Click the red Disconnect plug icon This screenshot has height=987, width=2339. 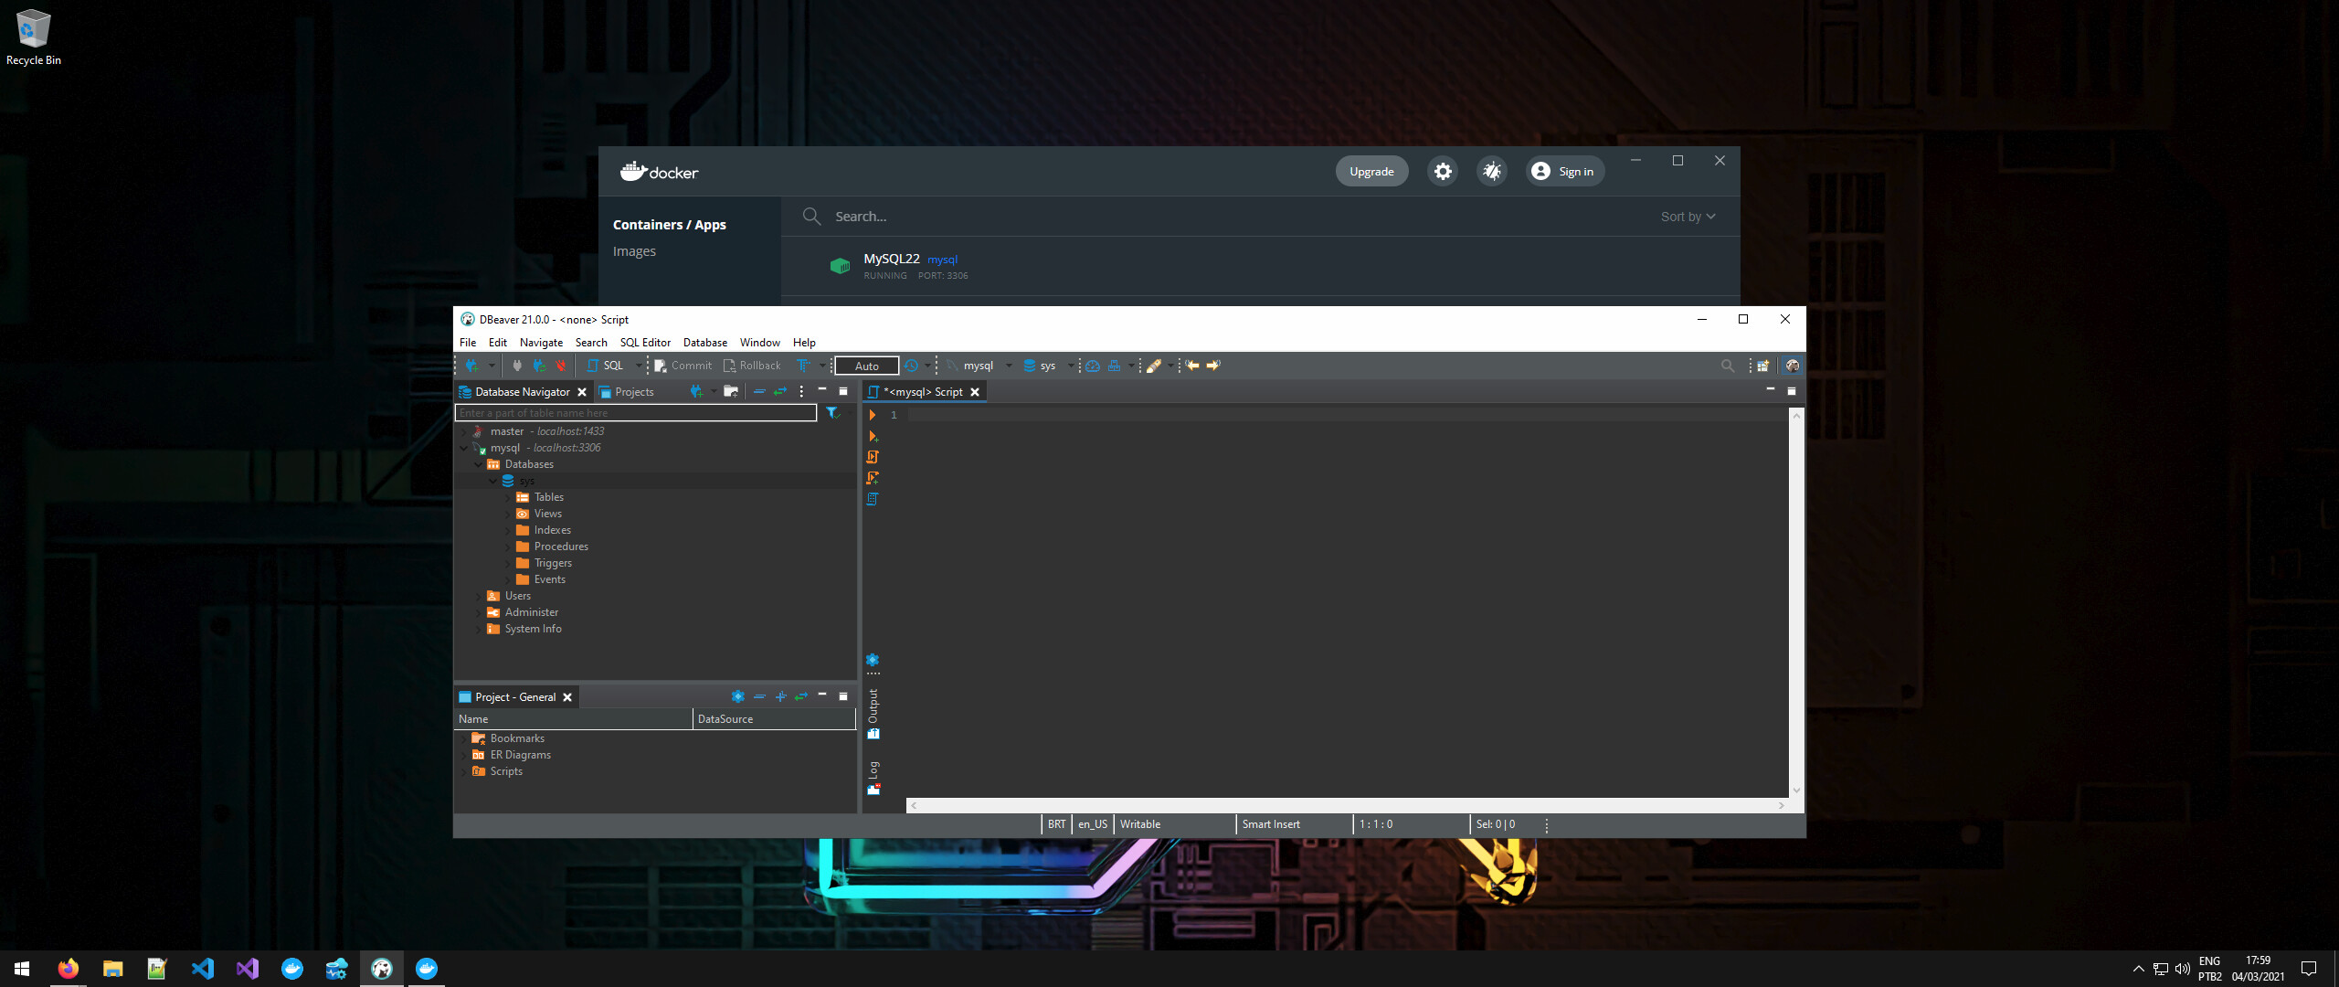pyautogui.click(x=561, y=366)
